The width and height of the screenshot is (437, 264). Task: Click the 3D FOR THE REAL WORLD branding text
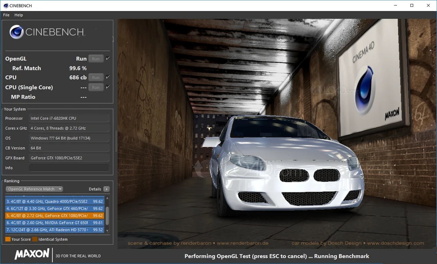(x=78, y=256)
